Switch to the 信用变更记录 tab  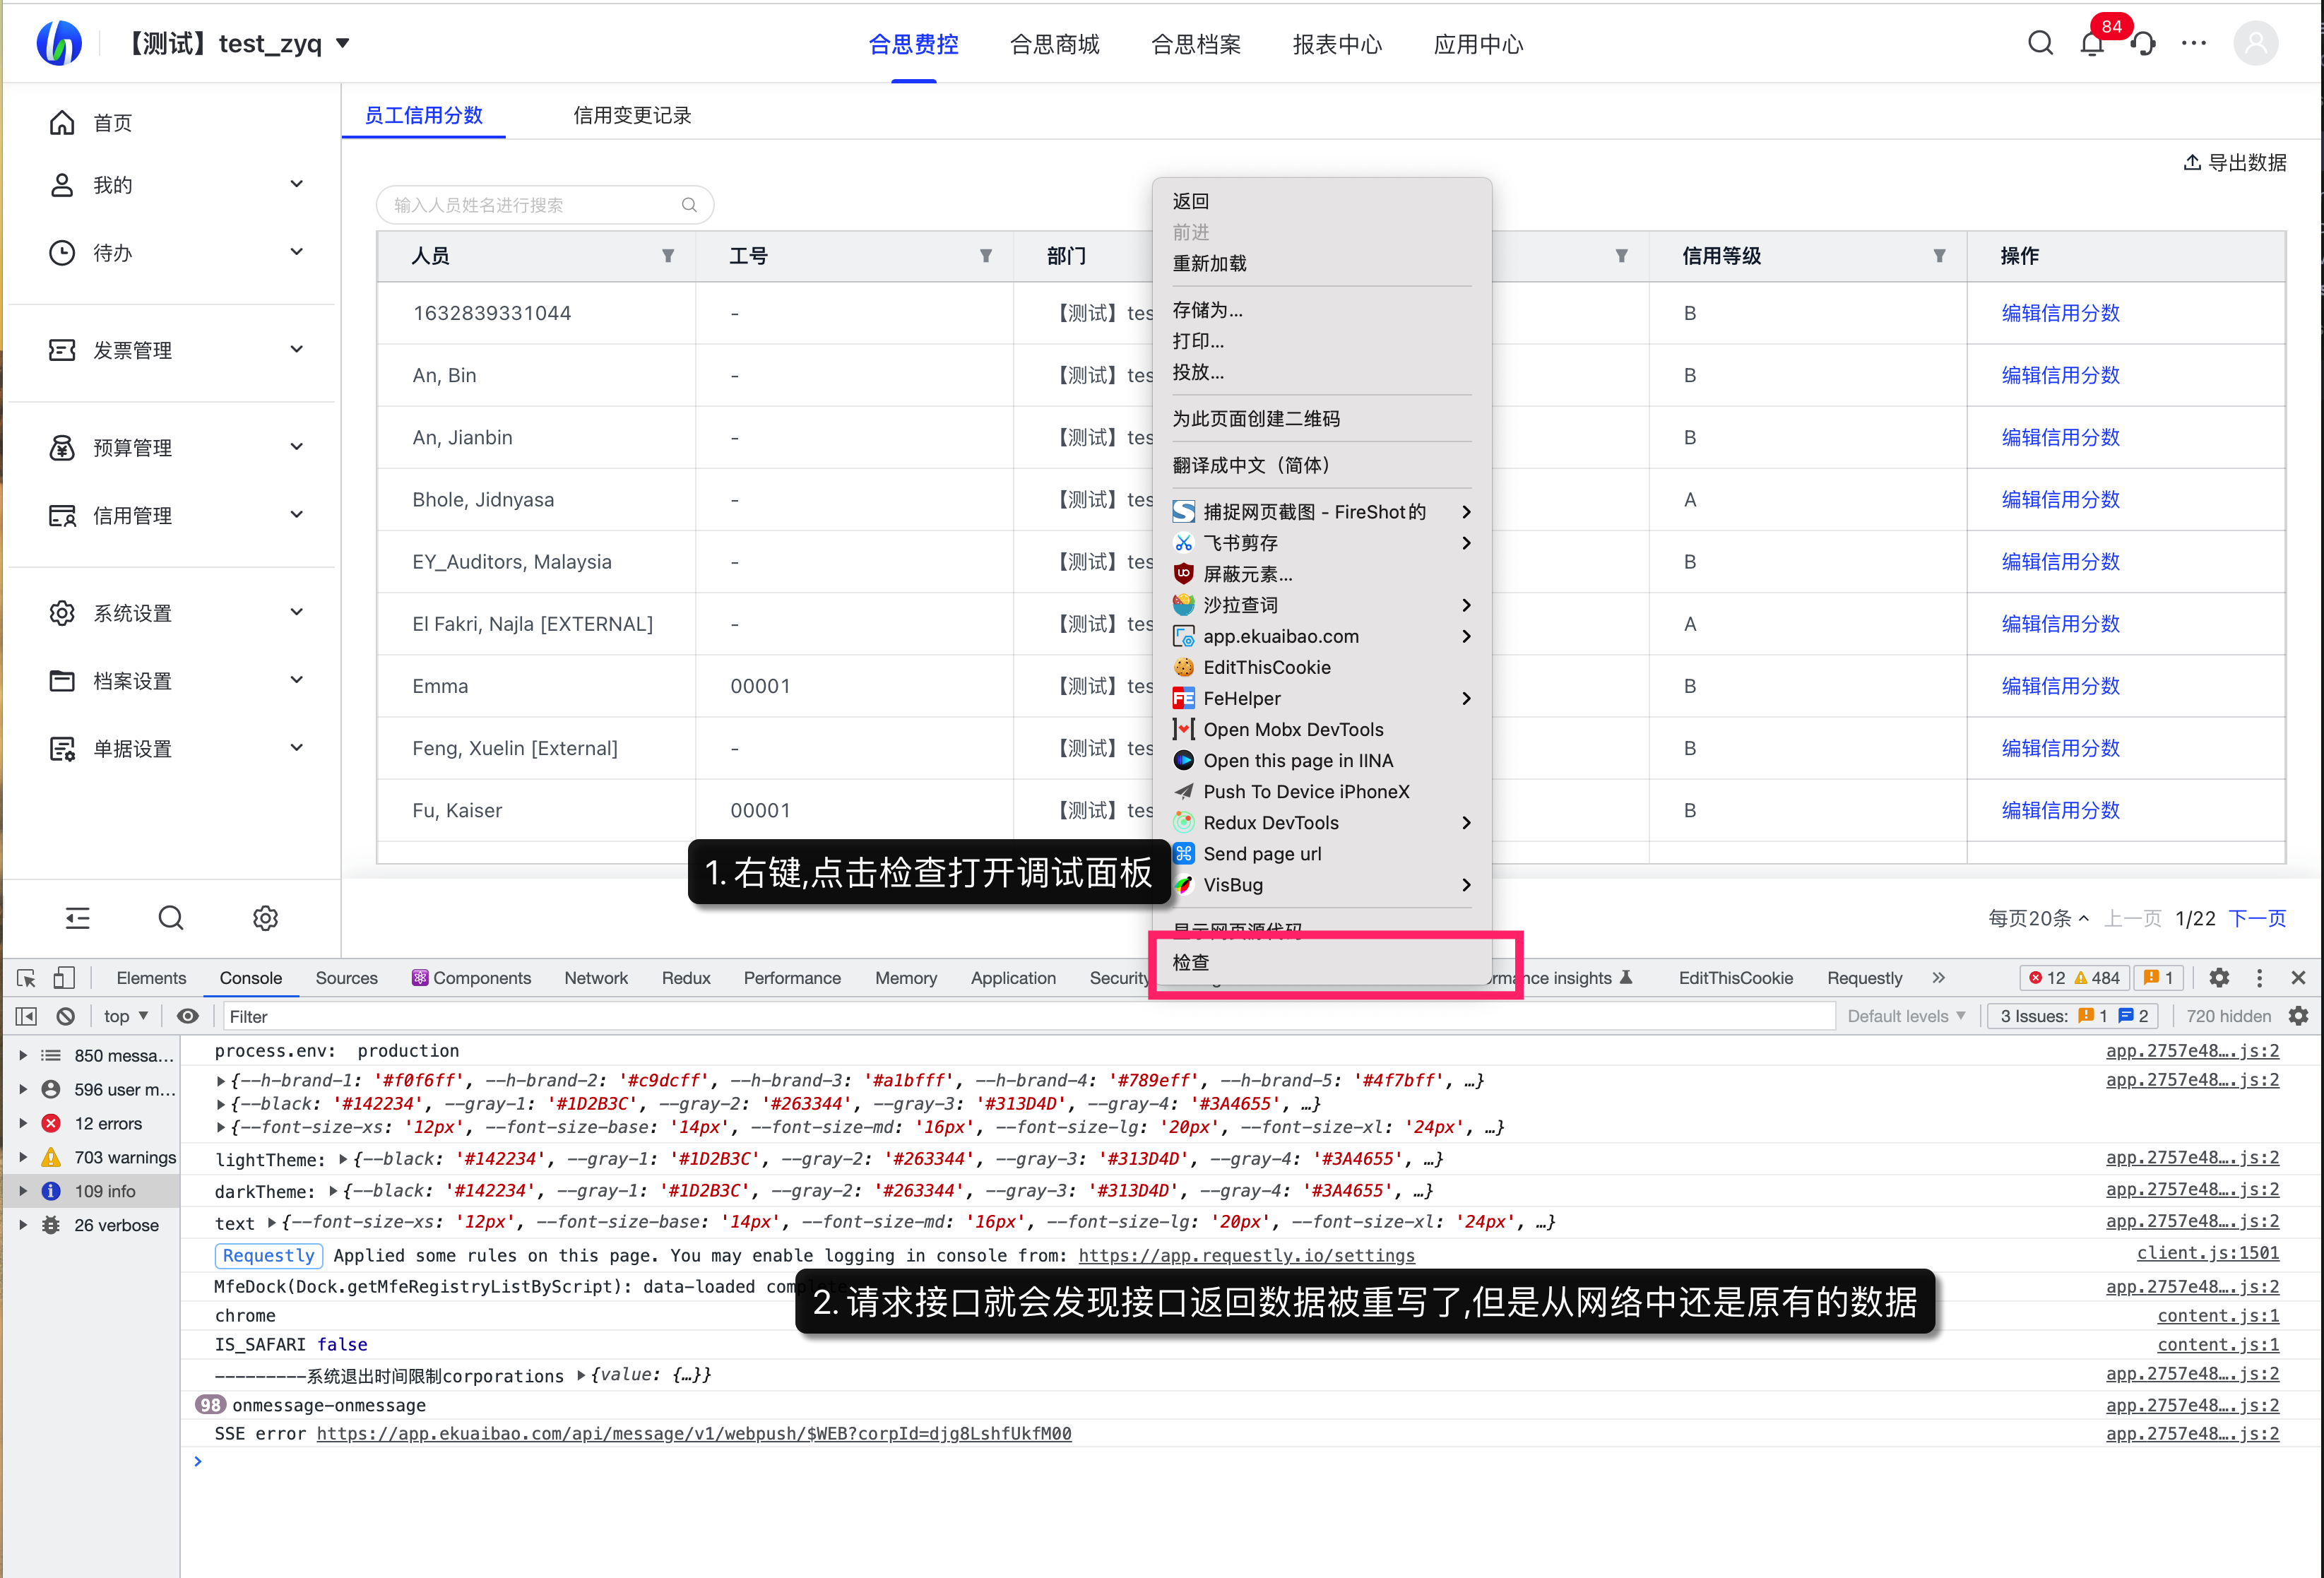(x=632, y=115)
